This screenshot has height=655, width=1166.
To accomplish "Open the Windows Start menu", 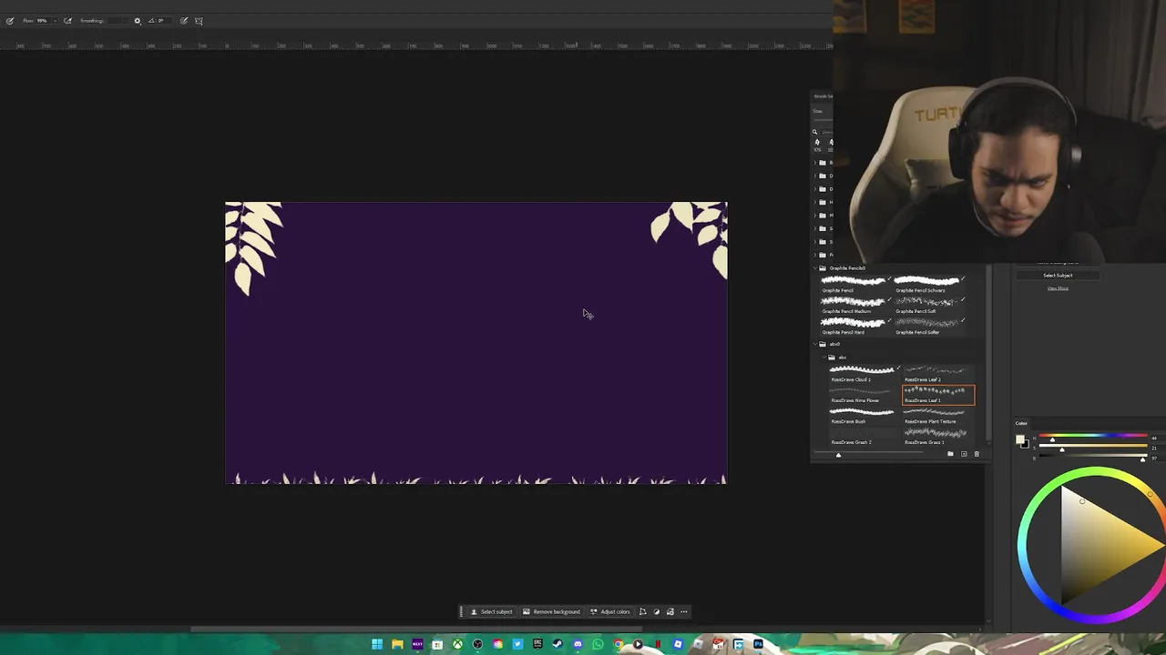I will [x=377, y=644].
